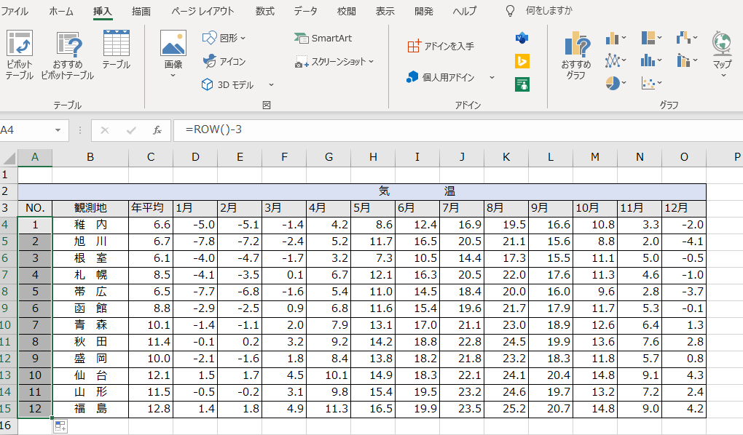Click the Visio Data Visualizer add-in icon
This screenshot has height=435, width=743.
point(522,38)
